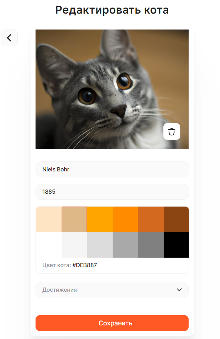The width and height of the screenshot is (220, 339).
Task: Click the Редактировать кота heading
Action: click(112, 10)
